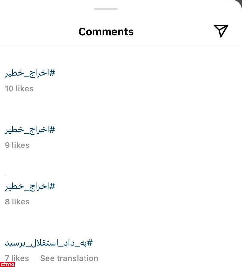The image size is (242, 267).
Task: Click word خطیر in hashtag above 10 likes
Action: coord(14,73)
